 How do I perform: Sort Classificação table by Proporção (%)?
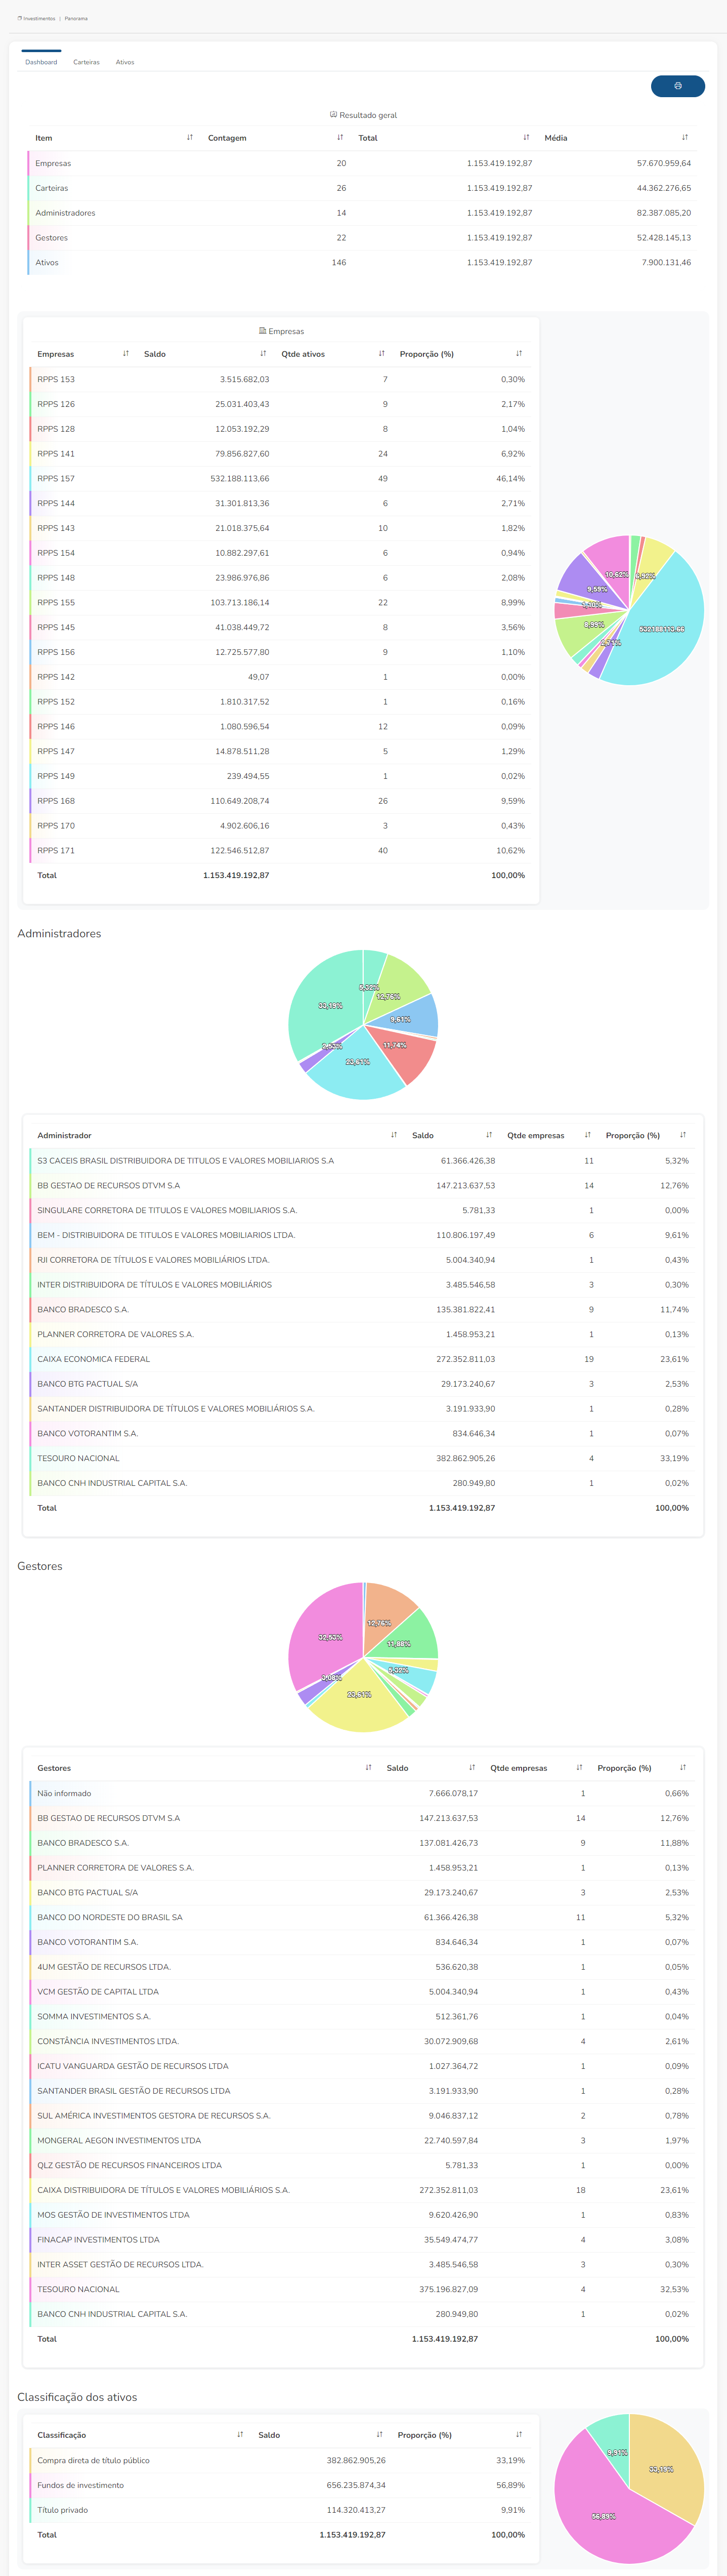[x=519, y=2435]
